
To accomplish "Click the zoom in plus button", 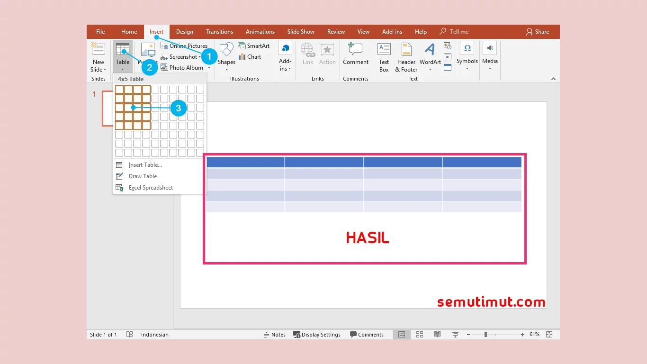I will tap(522, 335).
